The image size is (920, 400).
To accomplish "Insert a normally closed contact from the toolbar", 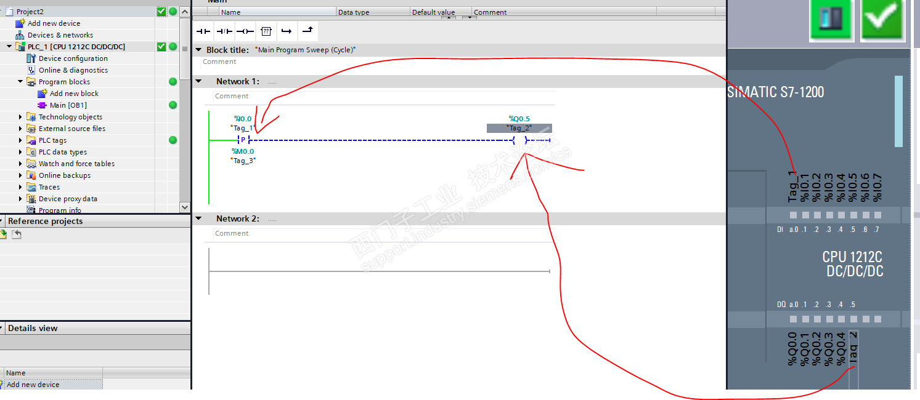I will click(224, 31).
